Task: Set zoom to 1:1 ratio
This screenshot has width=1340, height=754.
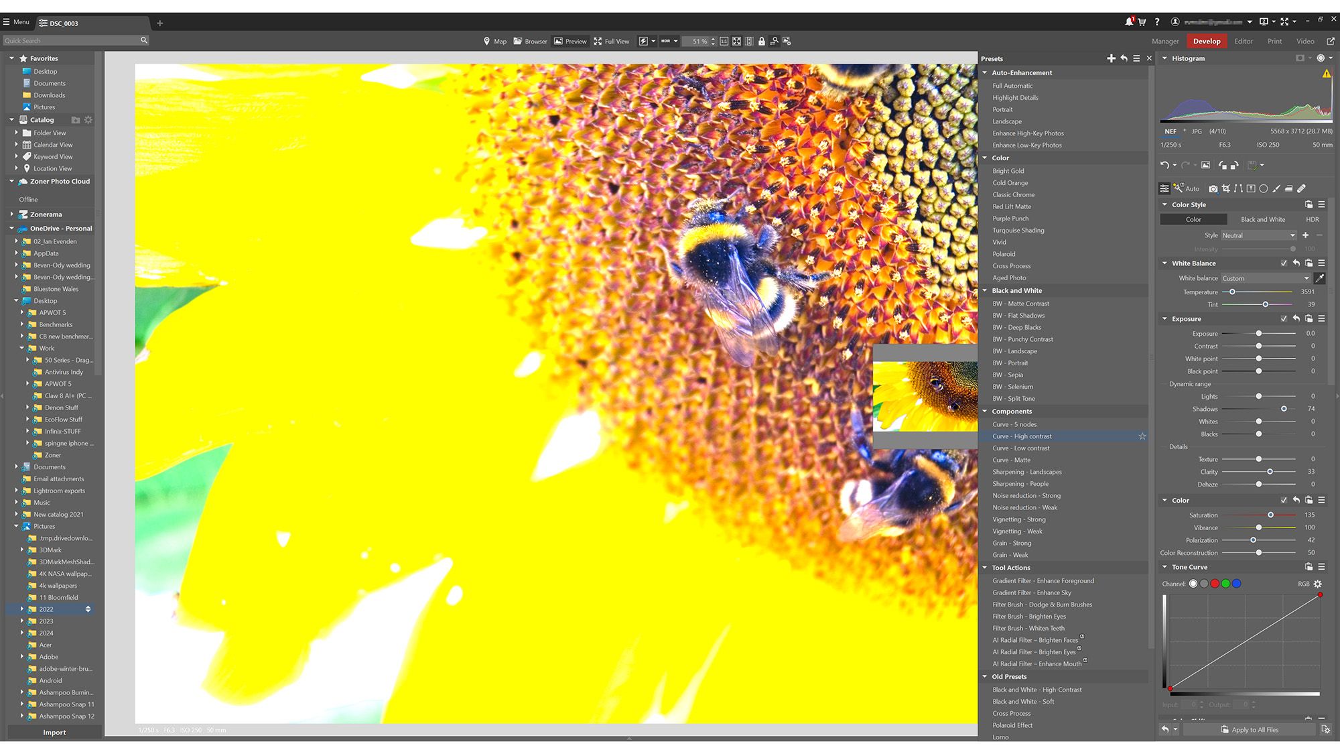Action: pyautogui.click(x=724, y=41)
